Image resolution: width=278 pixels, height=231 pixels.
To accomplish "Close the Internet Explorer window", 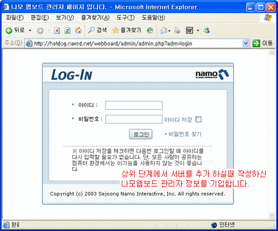I will [x=271, y=7].
